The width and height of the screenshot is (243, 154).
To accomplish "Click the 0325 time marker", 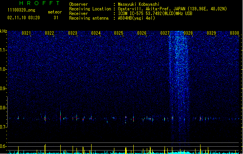I will 119,33.
